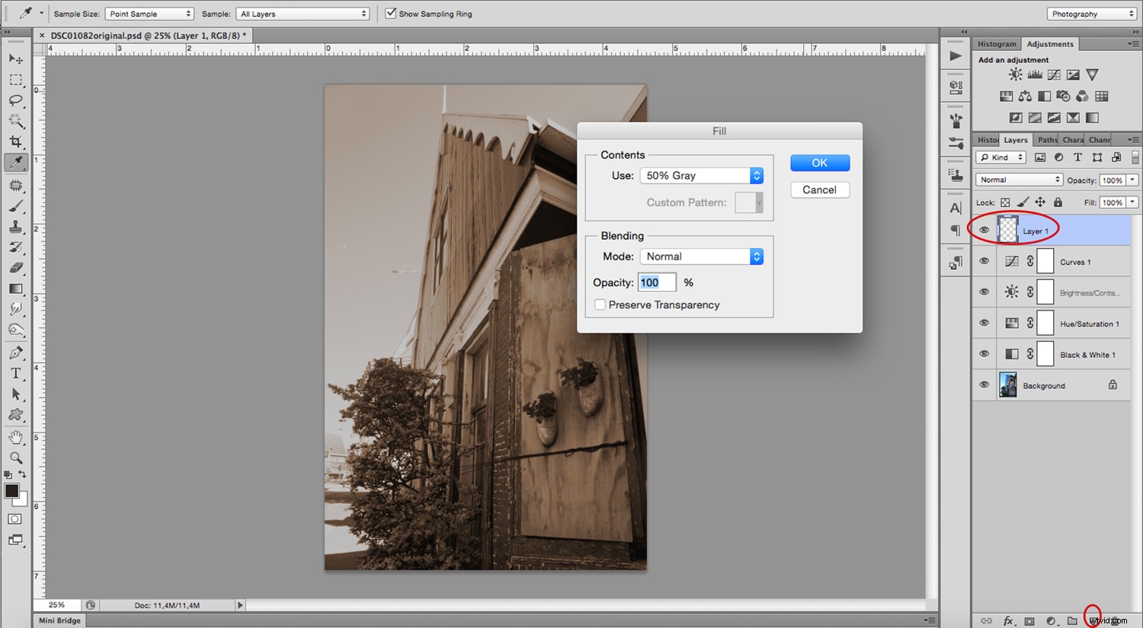Uncheck Show Sampling Ring in the options bar
This screenshot has height=628, width=1143.
click(x=391, y=13)
